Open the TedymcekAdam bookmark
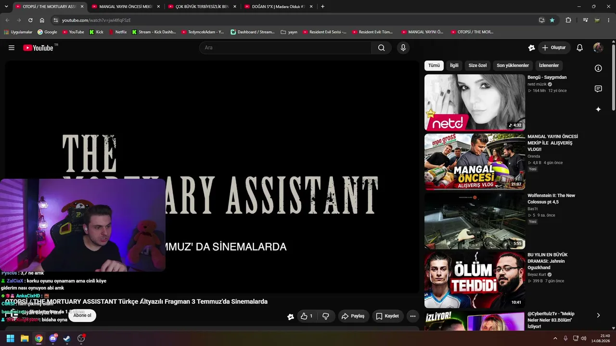 (203, 32)
